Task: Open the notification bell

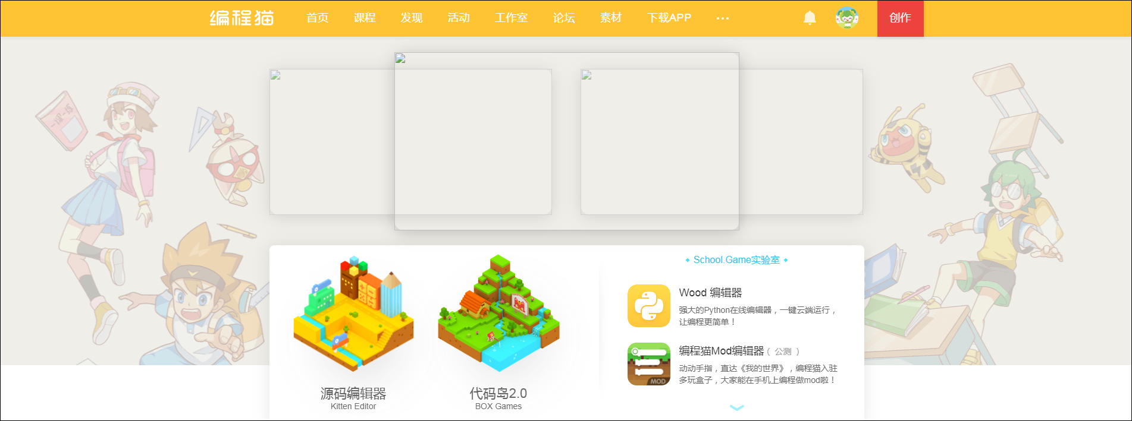Action: 810,18
